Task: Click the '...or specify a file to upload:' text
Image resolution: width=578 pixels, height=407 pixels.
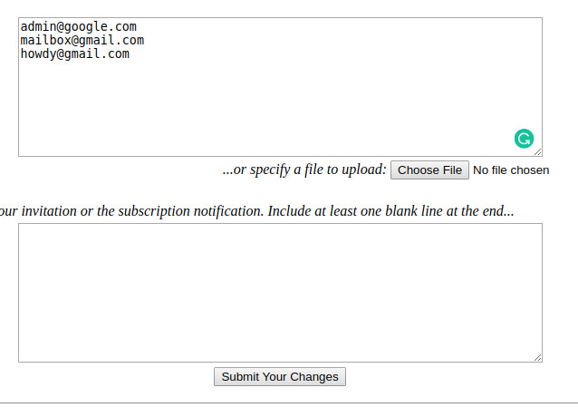Action: (304, 170)
